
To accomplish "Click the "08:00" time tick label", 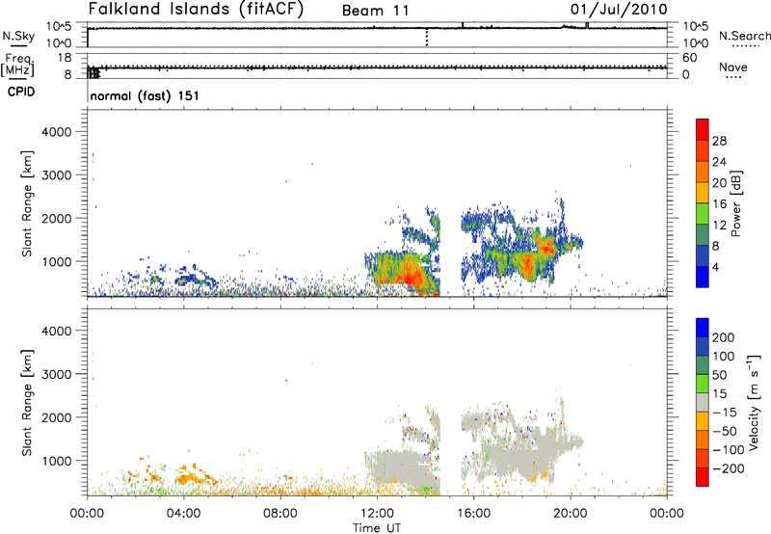I will pos(280,514).
